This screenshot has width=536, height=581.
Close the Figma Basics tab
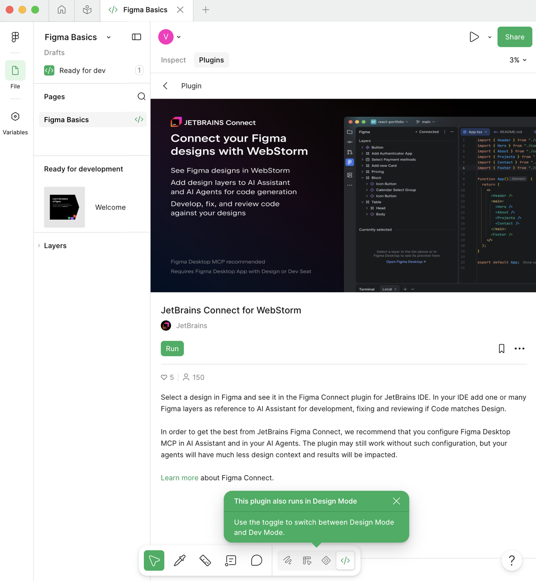pos(180,10)
